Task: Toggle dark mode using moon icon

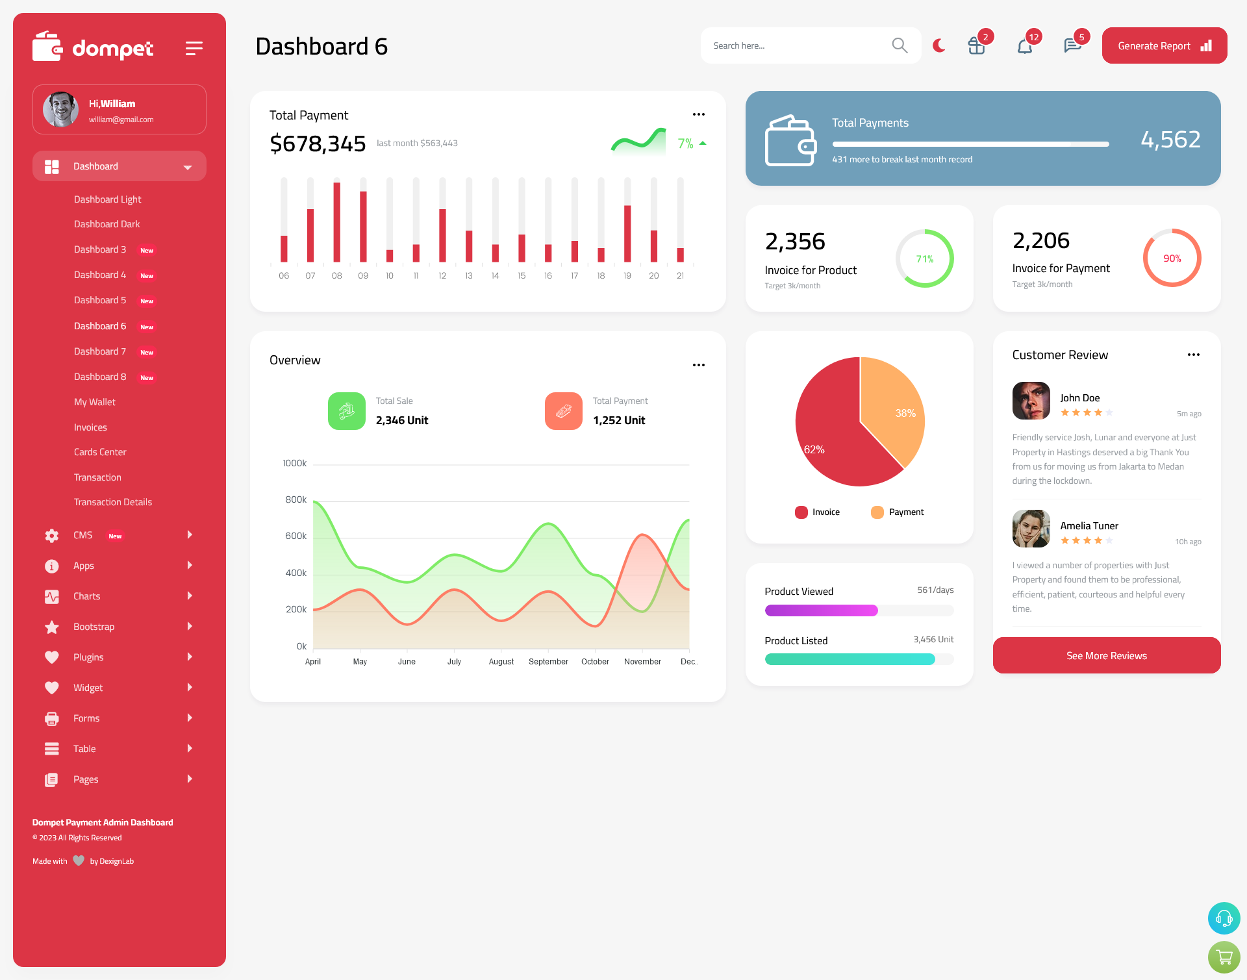Action: (x=938, y=45)
